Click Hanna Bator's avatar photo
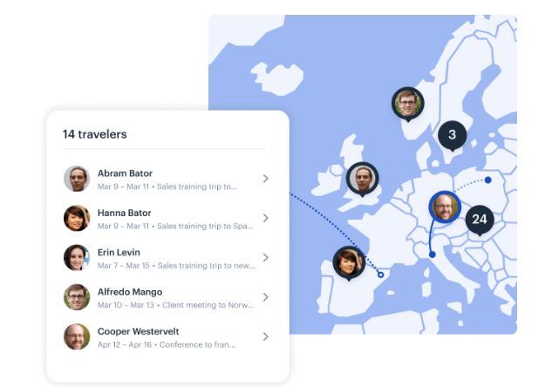 (77, 218)
